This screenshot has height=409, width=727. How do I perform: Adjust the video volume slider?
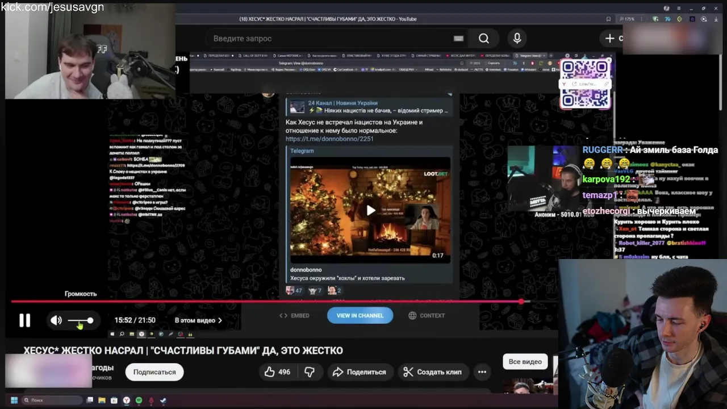(81, 321)
